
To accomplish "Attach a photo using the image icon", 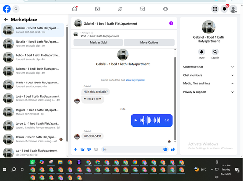I will pos(83,149).
